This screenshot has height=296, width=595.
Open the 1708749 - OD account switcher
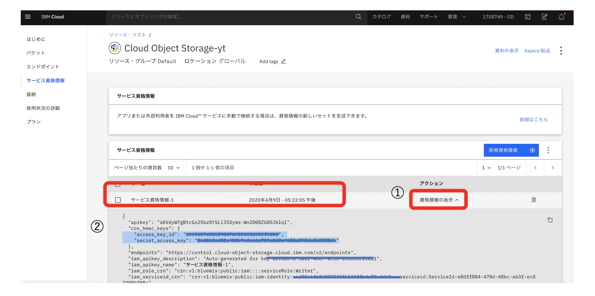click(498, 17)
